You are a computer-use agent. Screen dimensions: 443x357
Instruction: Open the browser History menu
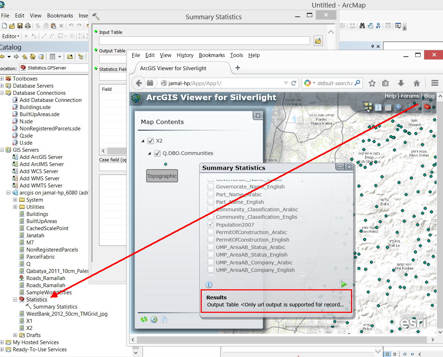(185, 55)
